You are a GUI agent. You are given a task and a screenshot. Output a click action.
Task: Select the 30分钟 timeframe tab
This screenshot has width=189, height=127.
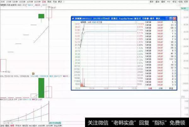[30, 2]
